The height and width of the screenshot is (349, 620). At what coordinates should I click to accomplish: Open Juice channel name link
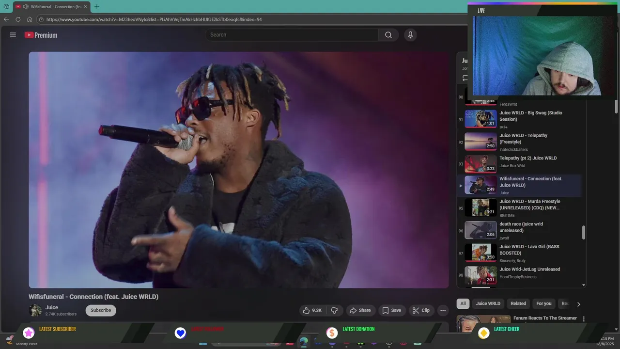point(52,307)
